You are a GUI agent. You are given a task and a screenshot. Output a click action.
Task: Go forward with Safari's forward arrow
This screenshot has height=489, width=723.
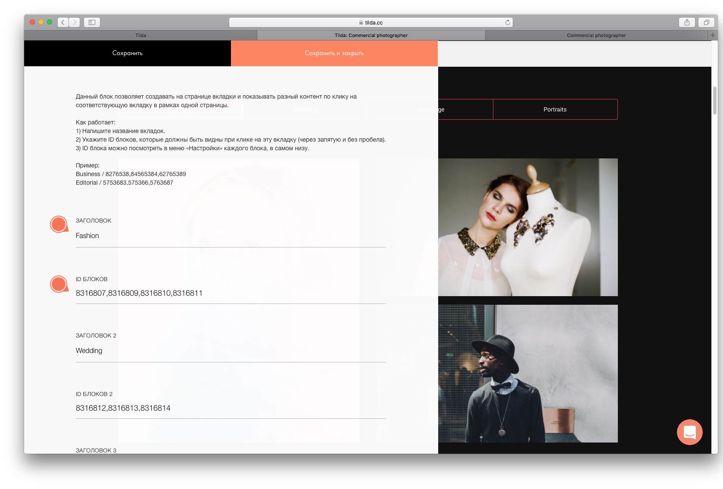pos(75,22)
